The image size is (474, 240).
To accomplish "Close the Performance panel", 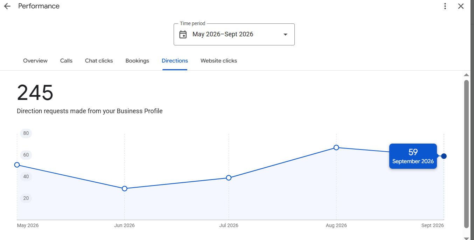I will tap(461, 6).
